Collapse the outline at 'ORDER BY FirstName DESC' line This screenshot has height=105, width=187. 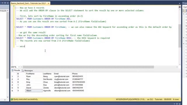[x=15, y=38]
